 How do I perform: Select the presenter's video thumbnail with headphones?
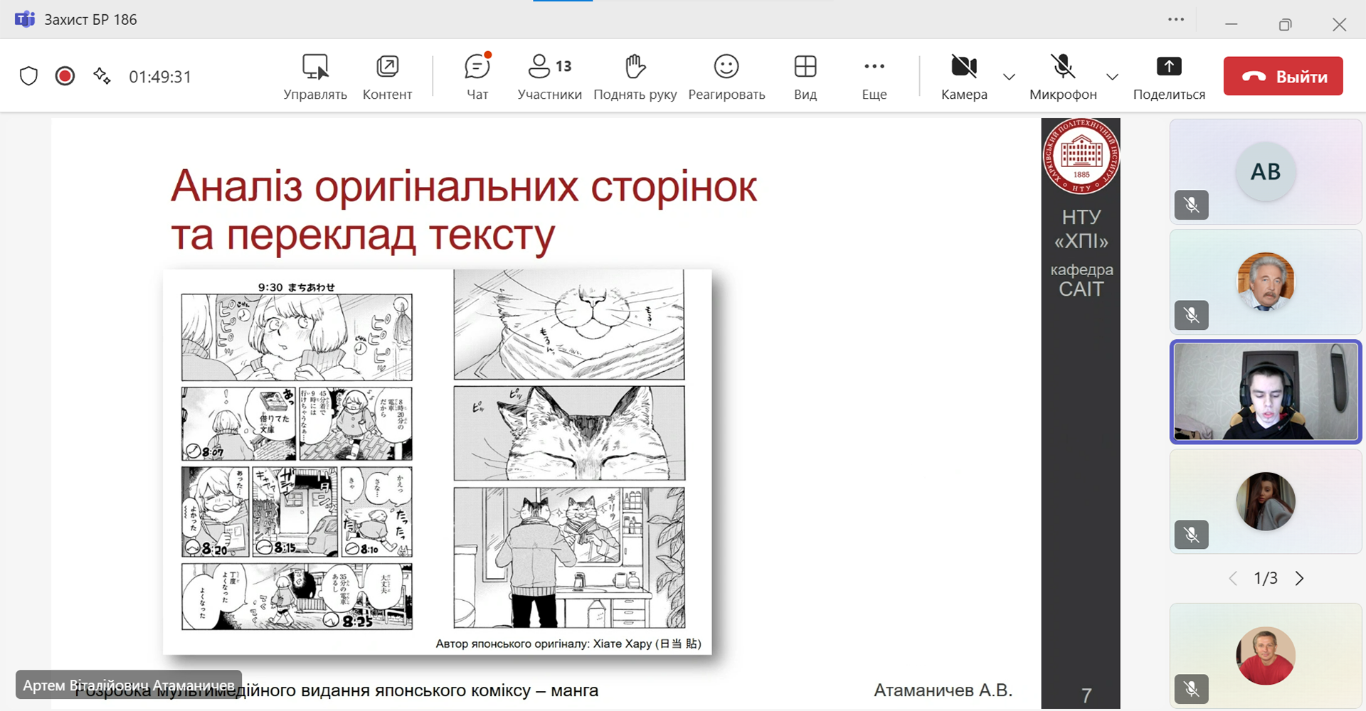click(x=1265, y=392)
